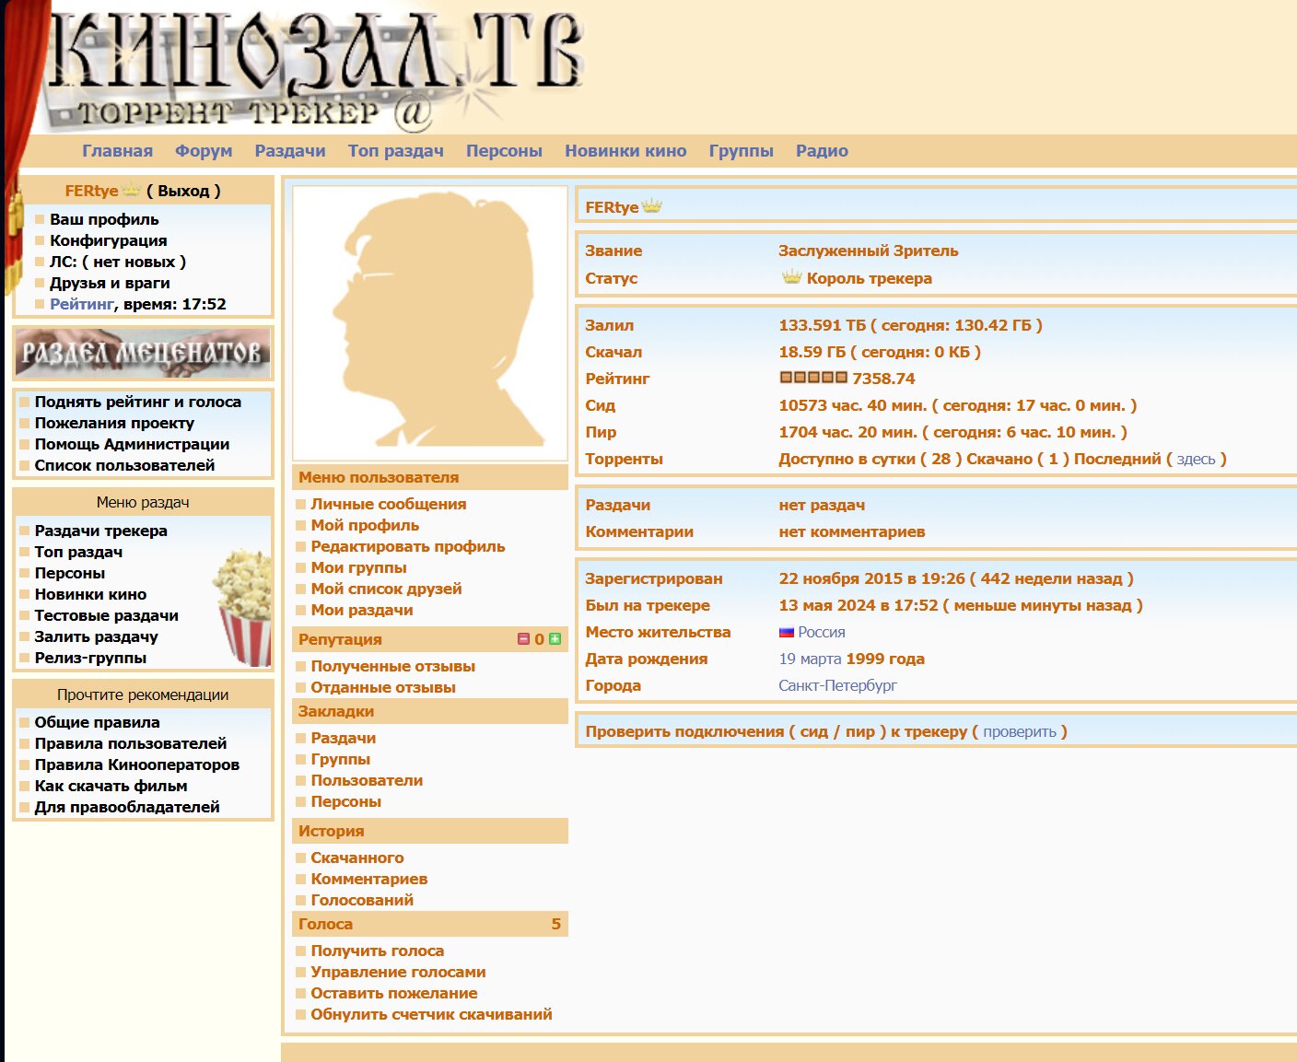Click Санкт-Петербург city link
The width and height of the screenshot is (1297, 1062).
(x=837, y=685)
